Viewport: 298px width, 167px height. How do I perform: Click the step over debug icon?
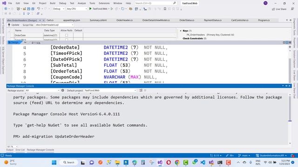click(x=28, y=13)
